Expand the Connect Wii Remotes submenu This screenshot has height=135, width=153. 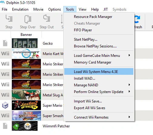pyautogui.click(x=99, y=117)
